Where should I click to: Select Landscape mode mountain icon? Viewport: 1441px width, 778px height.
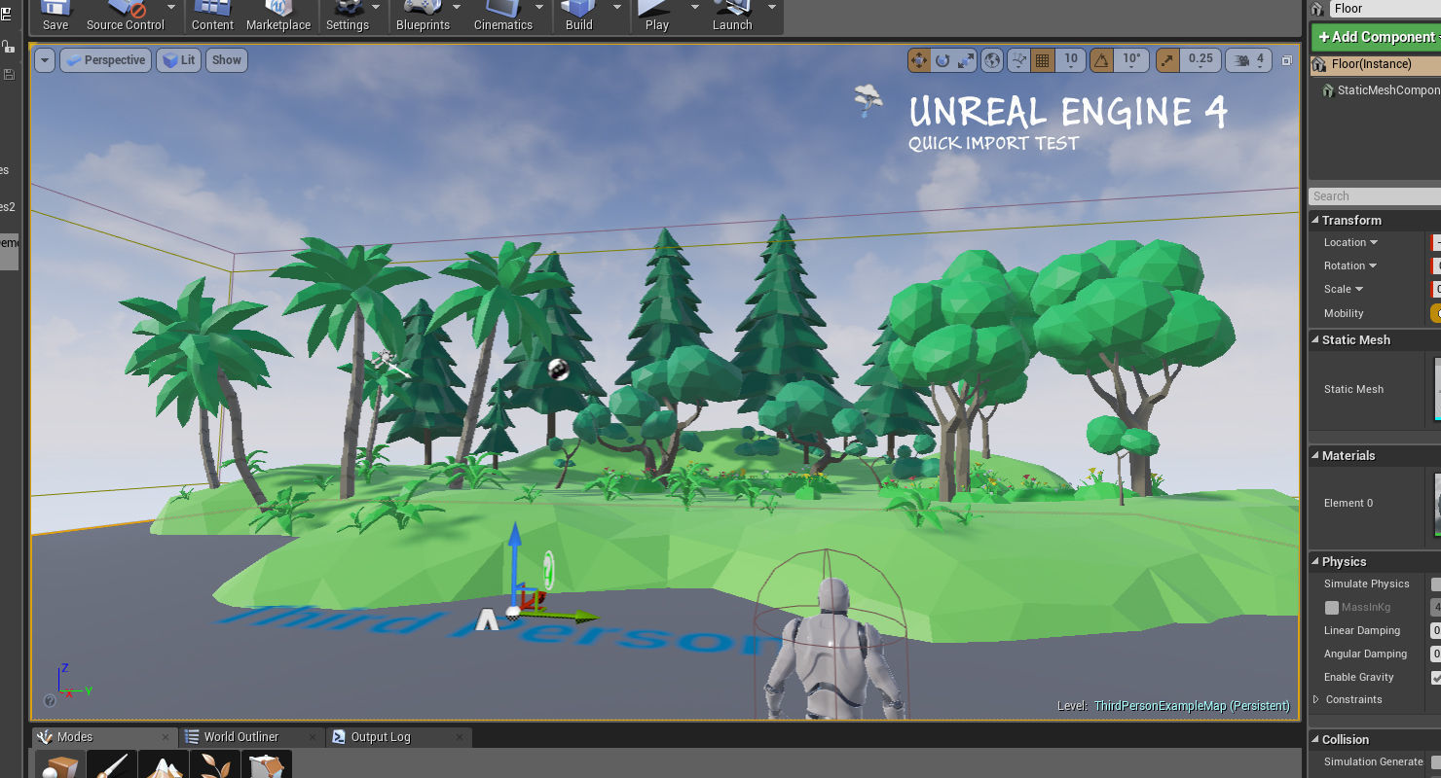(163, 764)
